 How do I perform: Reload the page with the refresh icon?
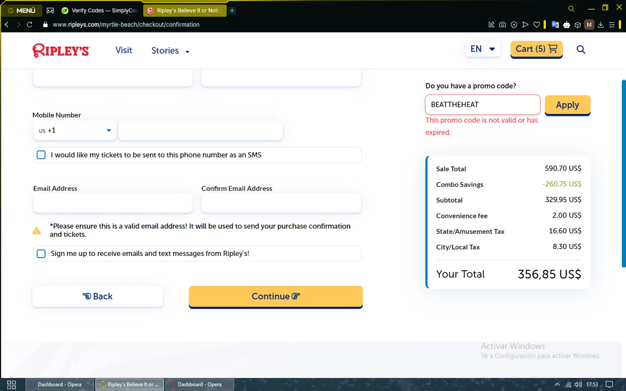30,25
